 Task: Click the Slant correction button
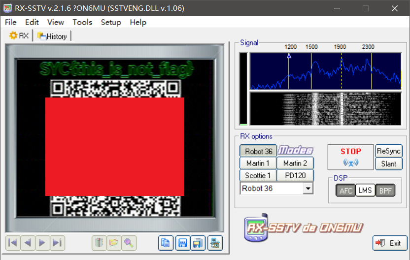pos(388,164)
